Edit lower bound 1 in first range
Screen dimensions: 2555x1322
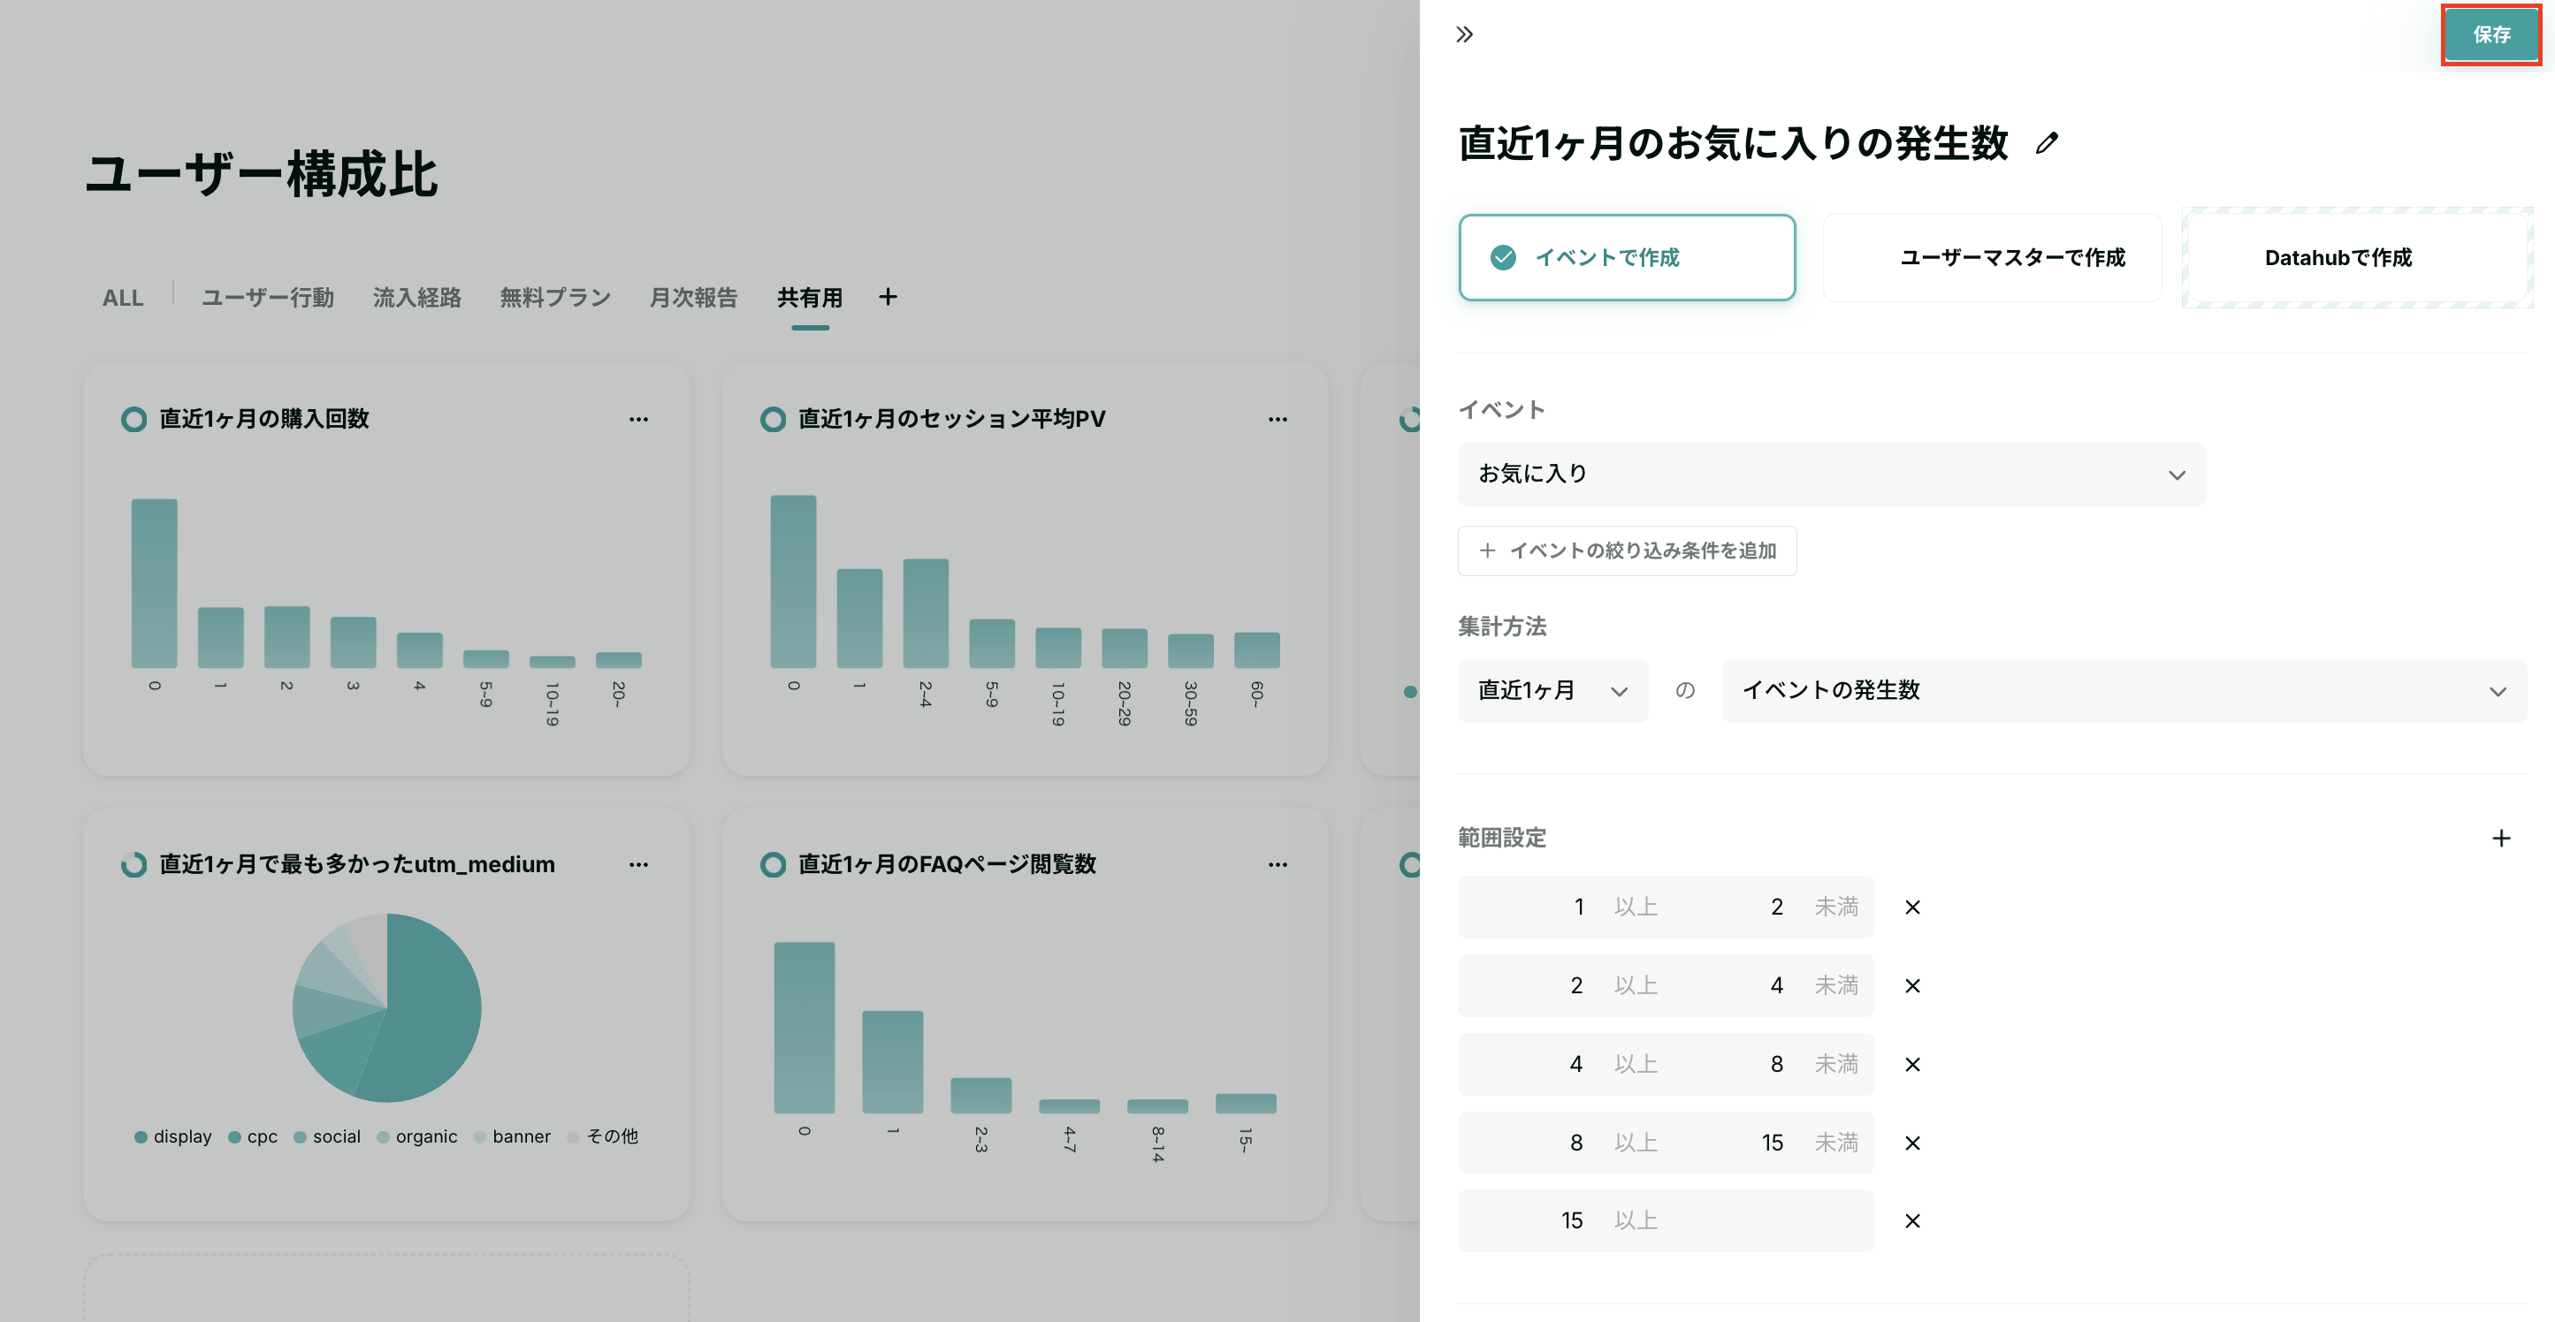pos(1579,907)
